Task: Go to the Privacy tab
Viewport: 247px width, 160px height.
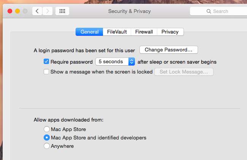Action: click(170, 32)
